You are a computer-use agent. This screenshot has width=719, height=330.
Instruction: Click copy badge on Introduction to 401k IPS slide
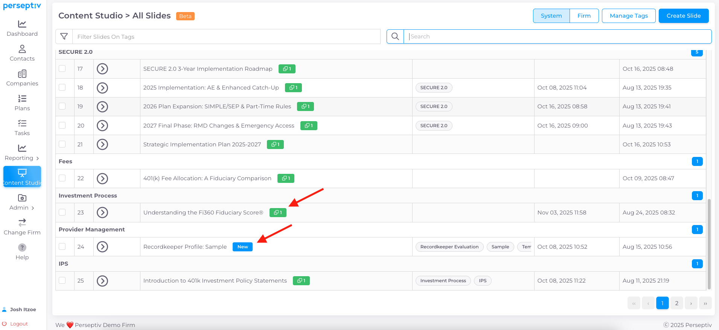tap(301, 281)
